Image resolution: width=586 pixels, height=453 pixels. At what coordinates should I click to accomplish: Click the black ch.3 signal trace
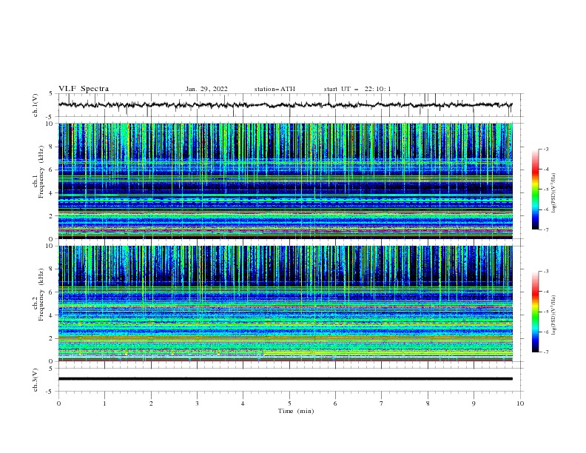[x=285, y=379]
